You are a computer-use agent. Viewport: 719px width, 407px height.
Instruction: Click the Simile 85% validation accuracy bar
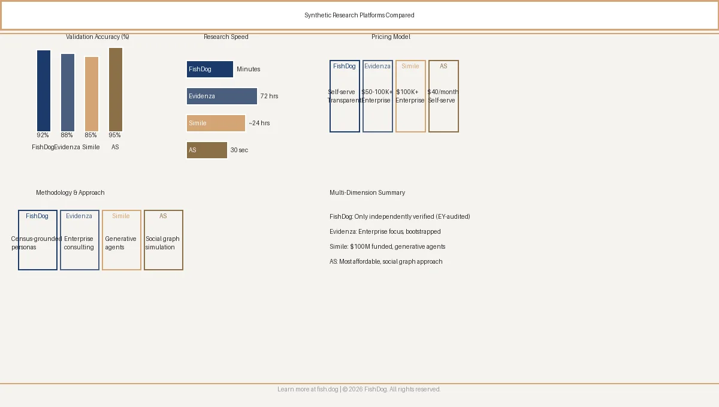point(92,94)
